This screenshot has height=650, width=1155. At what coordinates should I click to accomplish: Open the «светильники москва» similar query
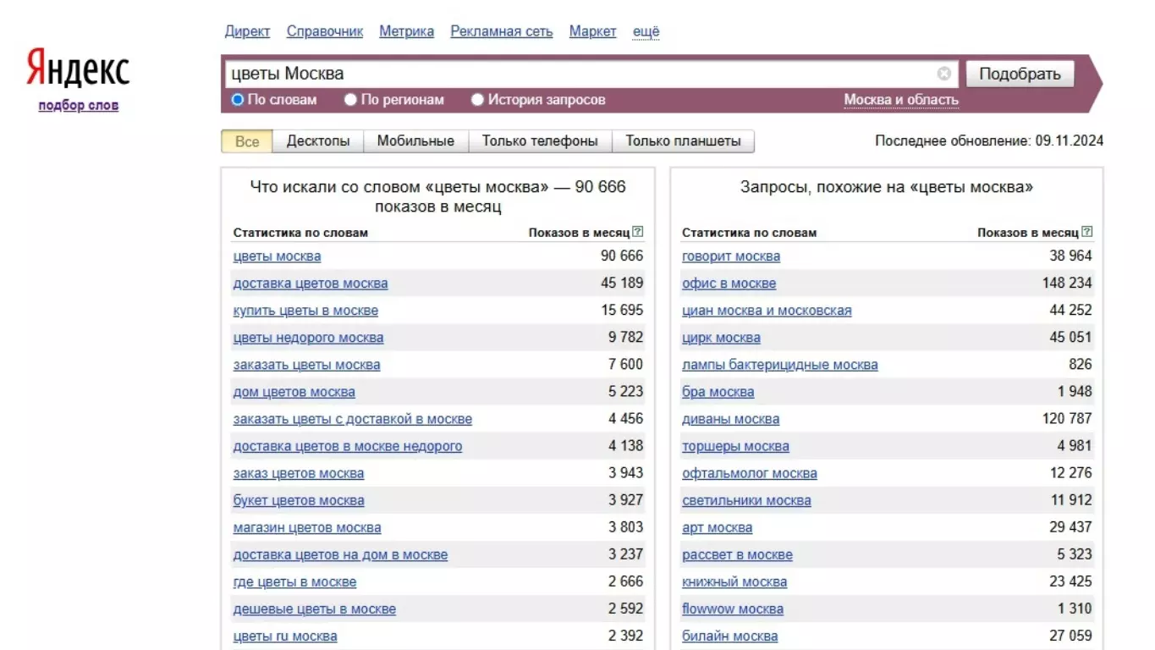(x=746, y=500)
